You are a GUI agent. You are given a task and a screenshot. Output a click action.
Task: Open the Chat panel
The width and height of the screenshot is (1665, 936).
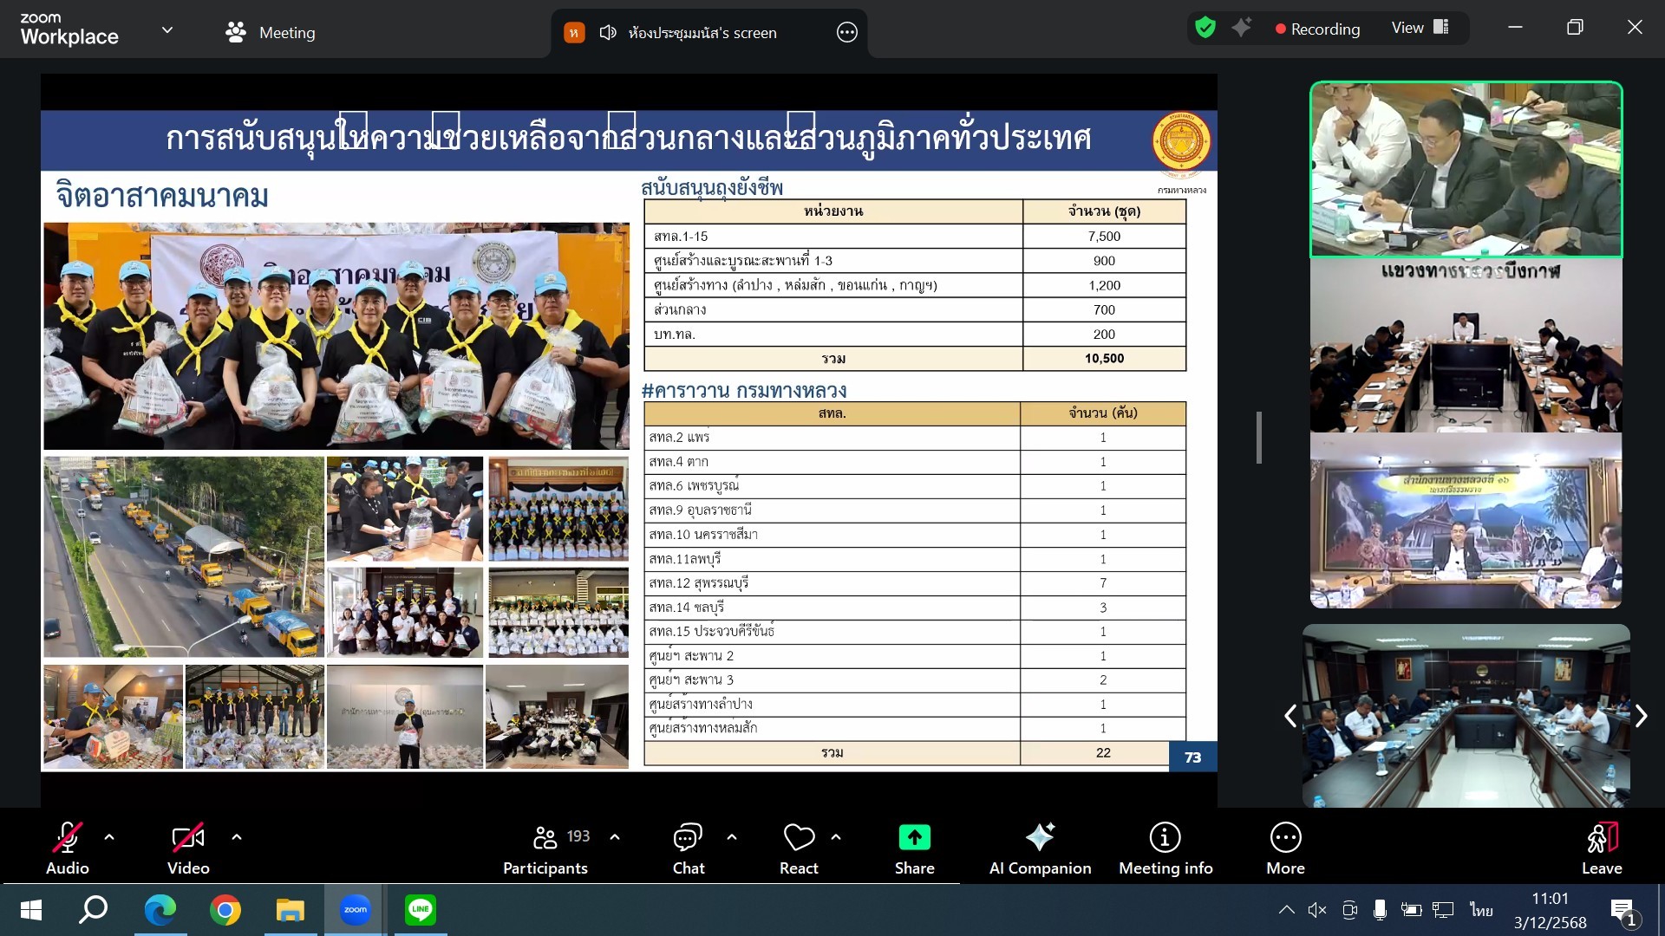(x=688, y=848)
